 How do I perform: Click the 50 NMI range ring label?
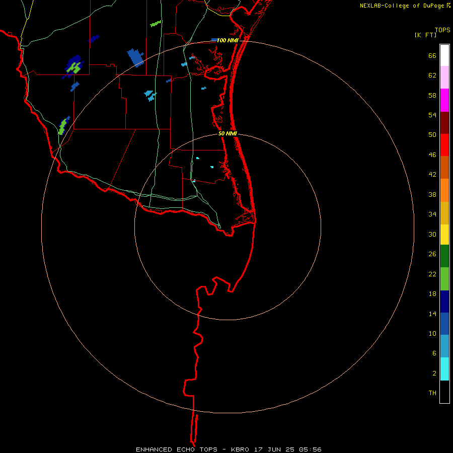click(228, 133)
